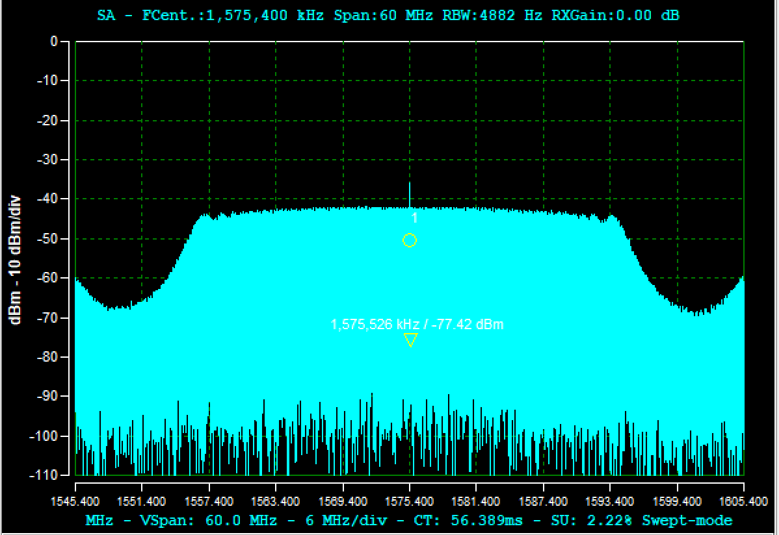Screen dimensions: 779x535
Task: Click the 1605.400 frequency axis label
Action: (x=744, y=501)
